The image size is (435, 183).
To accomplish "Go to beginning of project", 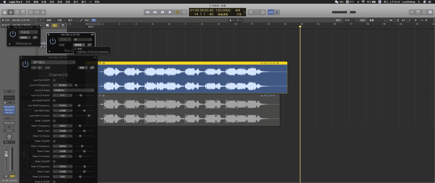I will click(x=163, y=12).
